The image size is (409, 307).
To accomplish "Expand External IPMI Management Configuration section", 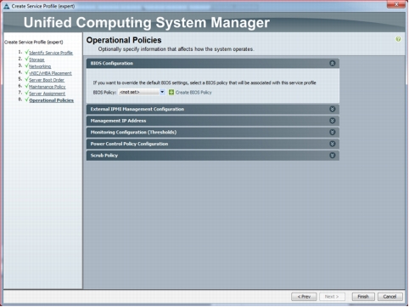I will click(x=333, y=109).
